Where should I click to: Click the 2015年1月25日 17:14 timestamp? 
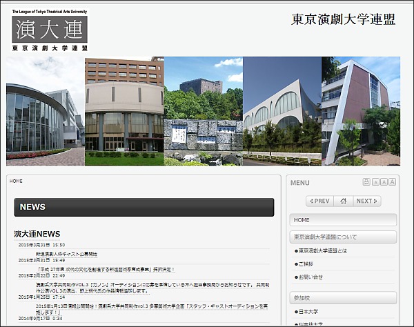pyautogui.click(x=41, y=297)
